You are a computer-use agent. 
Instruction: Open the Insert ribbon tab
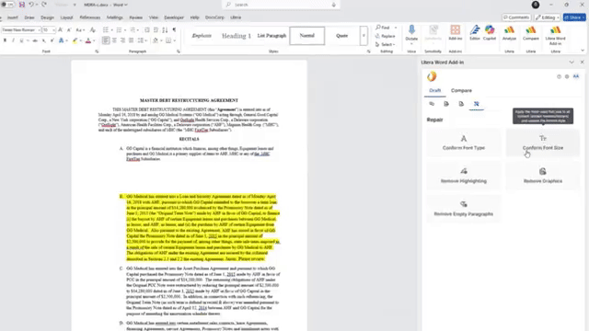tap(13, 17)
